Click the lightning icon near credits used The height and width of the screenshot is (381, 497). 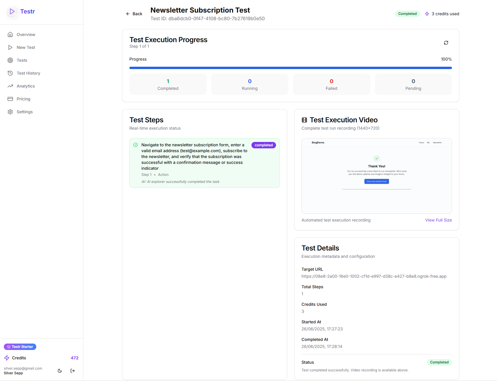click(427, 14)
